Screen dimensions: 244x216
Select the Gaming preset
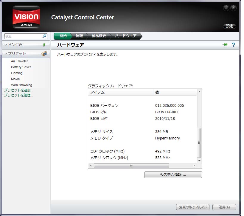click(17, 73)
